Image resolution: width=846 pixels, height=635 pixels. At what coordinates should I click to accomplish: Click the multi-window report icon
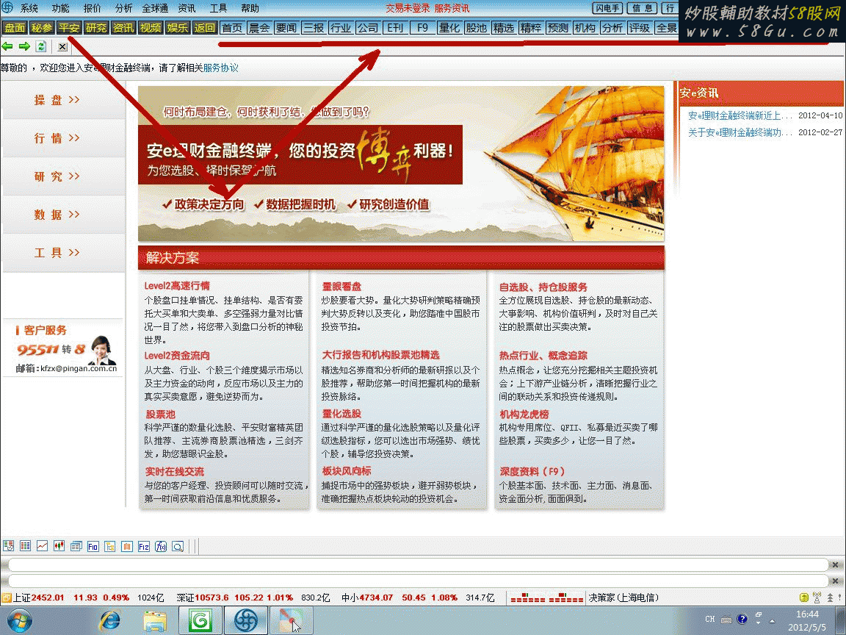[x=76, y=546]
